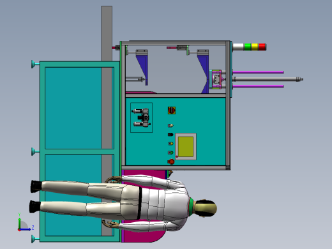The height and width of the screenshot is (249, 332).
Task: Select the middle teal leveling foot on cabinet
Action: click(x=35, y=151)
